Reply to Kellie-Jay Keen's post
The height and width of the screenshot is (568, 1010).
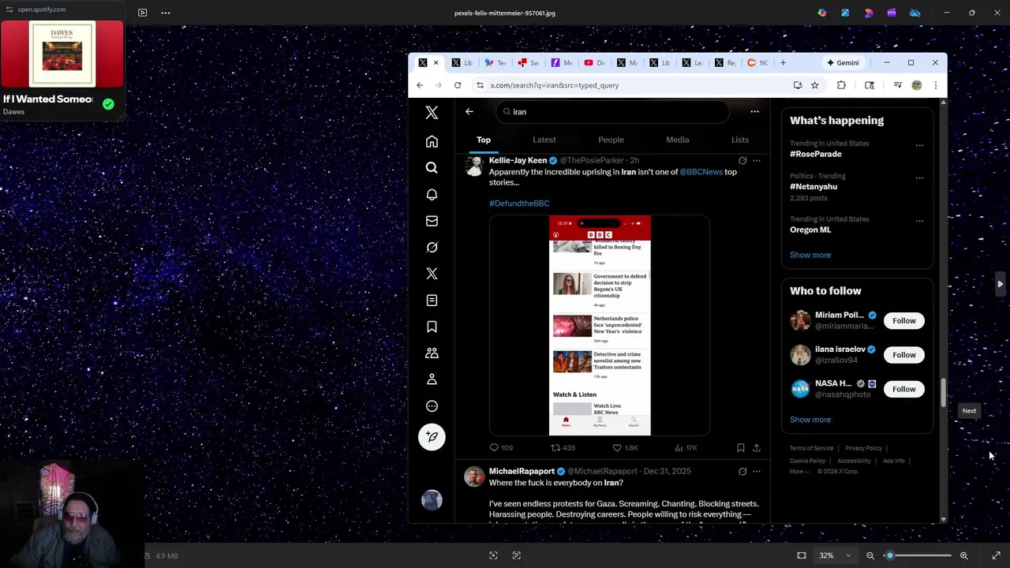501,447
